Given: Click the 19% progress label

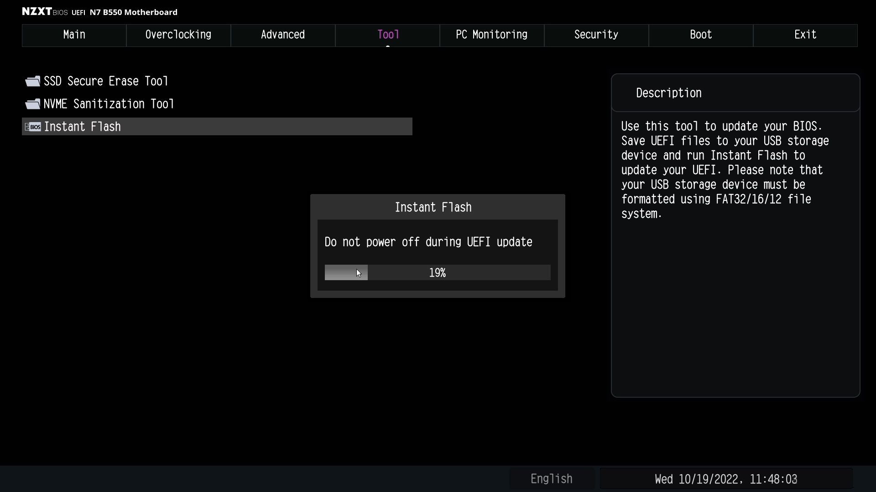Looking at the screenshot, I should click(437, 273).
